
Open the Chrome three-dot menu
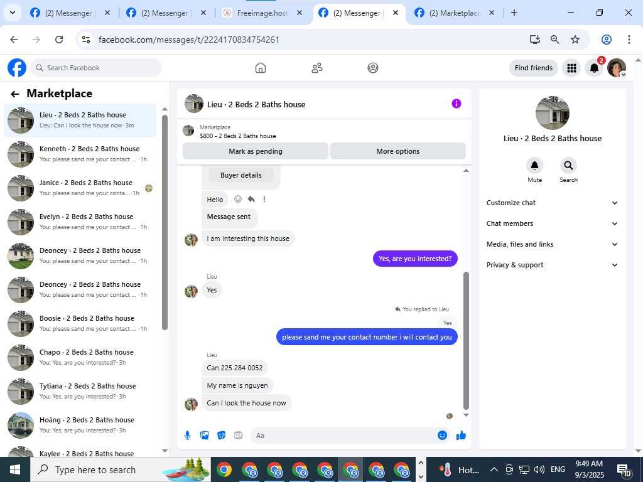(629, 40)
